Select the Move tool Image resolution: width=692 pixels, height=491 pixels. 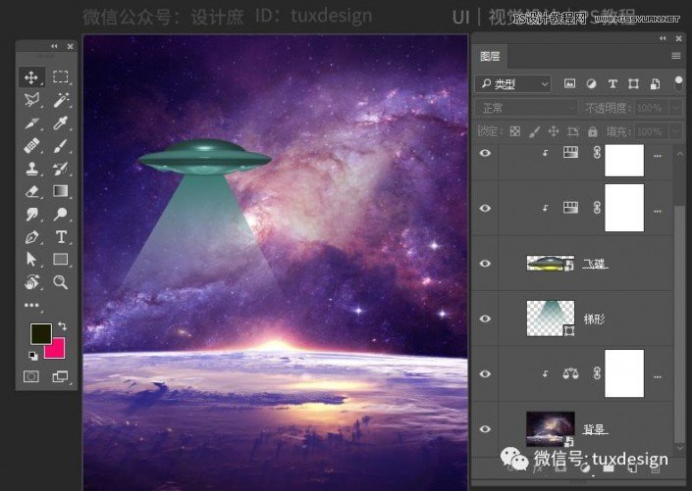pyautogui.click(x=31, y=77)
